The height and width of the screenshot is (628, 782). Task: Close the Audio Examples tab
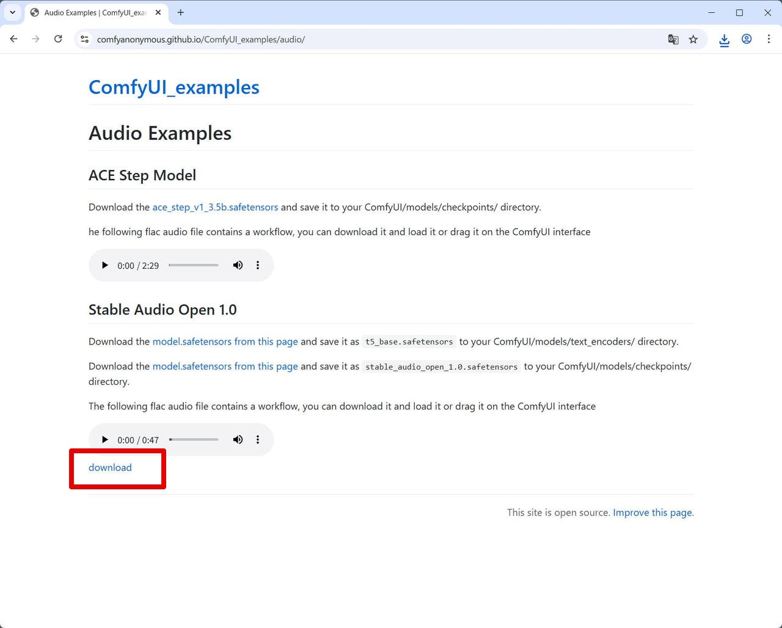(x=158, y=12)
